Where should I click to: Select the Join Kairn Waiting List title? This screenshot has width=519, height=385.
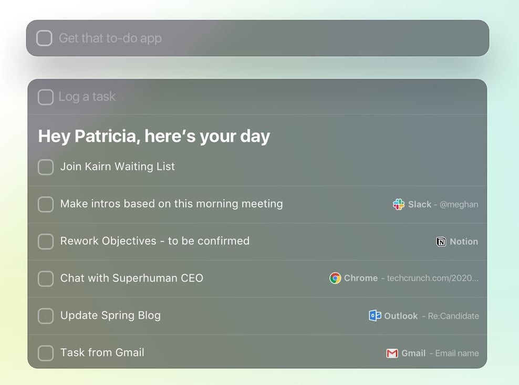coord(118,167)
